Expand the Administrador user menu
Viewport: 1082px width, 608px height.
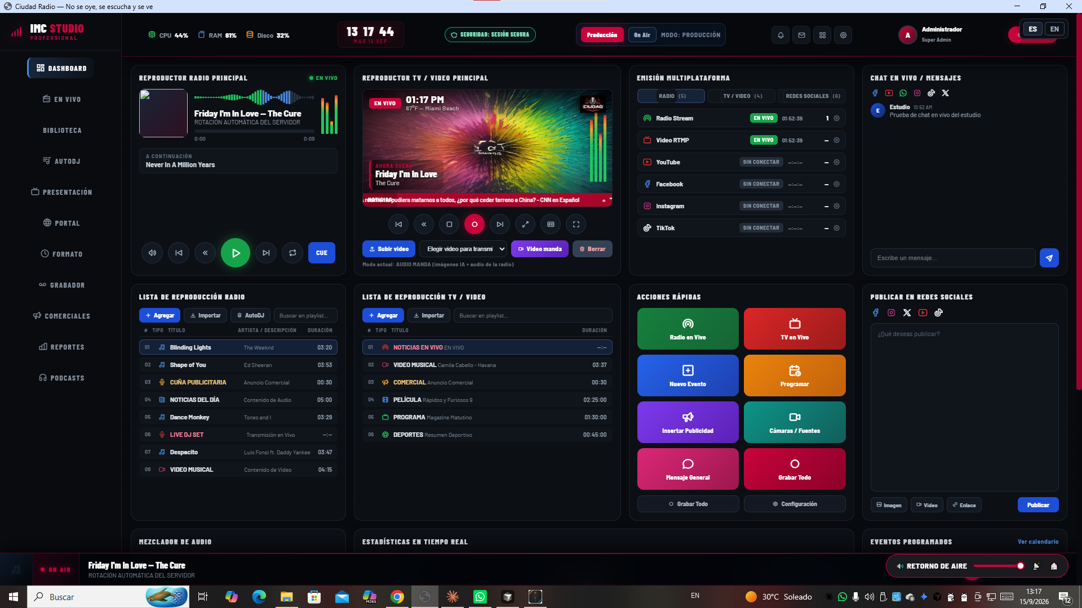tap(930, 35)
